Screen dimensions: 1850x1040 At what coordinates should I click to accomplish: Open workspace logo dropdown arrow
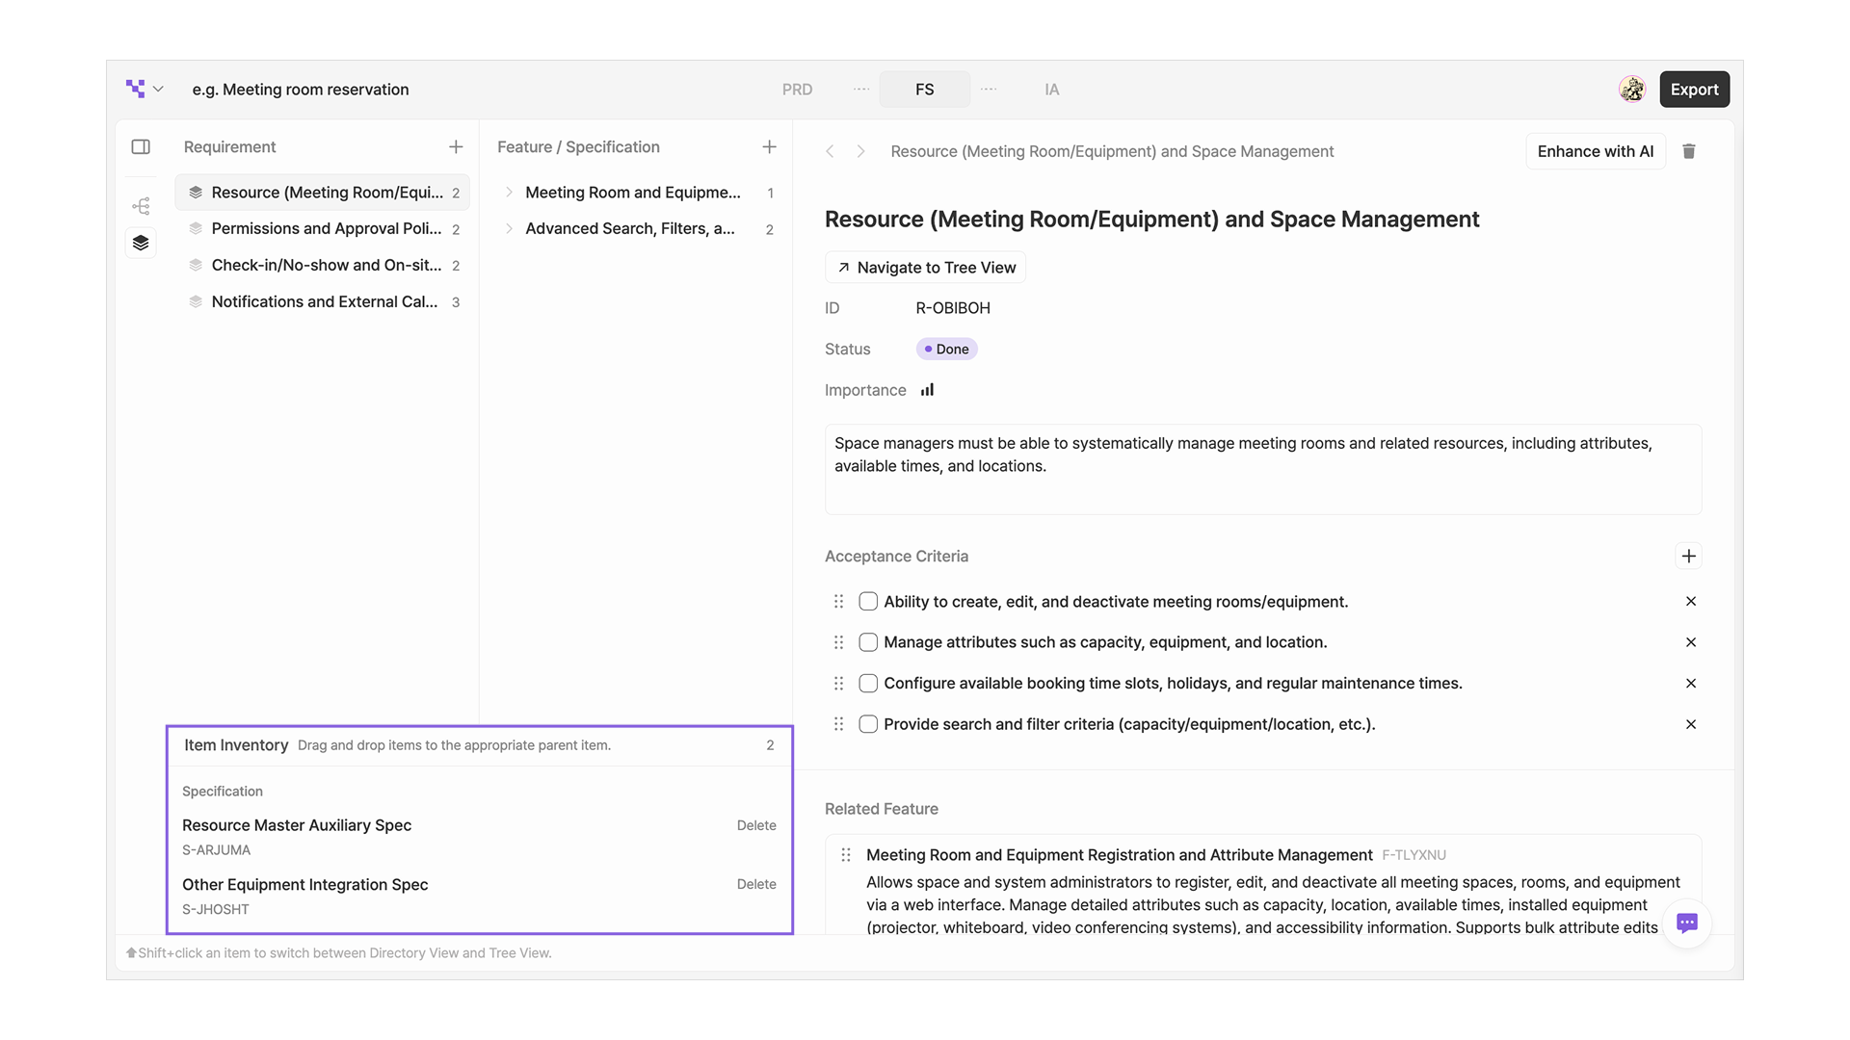(158, 90)
